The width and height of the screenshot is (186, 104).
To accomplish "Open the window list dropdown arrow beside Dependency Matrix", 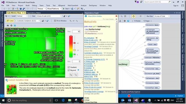I will pos(82,13).
